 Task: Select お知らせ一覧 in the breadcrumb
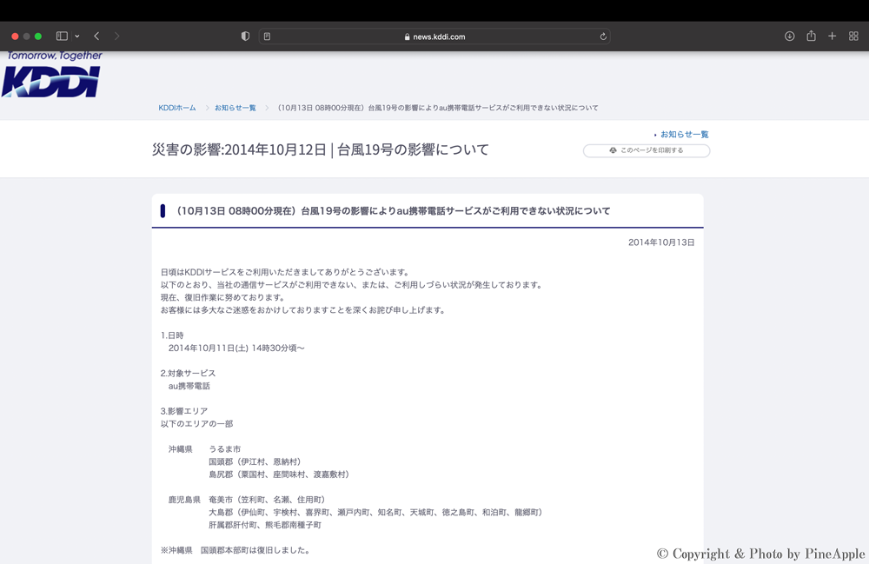pyautogui.click(x=235, y=108)
